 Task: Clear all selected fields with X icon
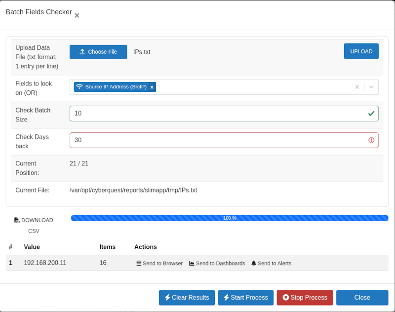click(357, 87)
